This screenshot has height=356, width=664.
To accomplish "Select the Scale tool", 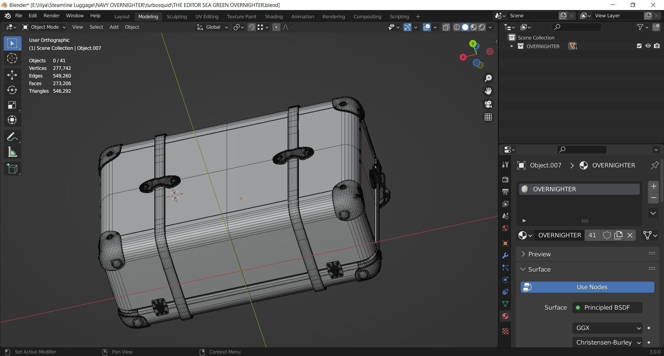I will click(12, 105).
